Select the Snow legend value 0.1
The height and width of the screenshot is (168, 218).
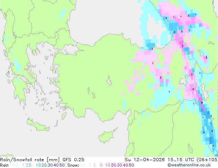(x=82, y=165)
